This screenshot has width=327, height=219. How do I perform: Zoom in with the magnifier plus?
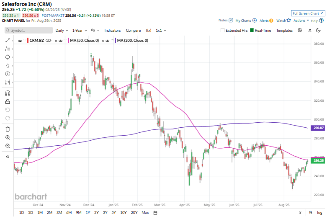[x=8, y=137]
